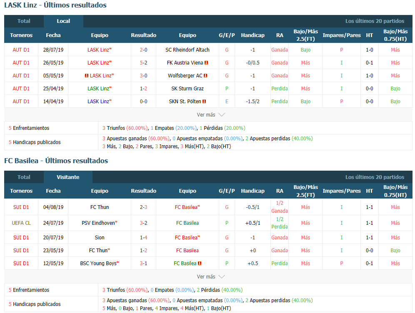
Task: Click the red card icon next to Wolfsberger AC
Action: [x=206, y=76]
